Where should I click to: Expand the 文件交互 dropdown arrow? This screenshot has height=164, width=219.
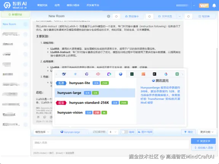pyautogui.click(x=180, y=16)
